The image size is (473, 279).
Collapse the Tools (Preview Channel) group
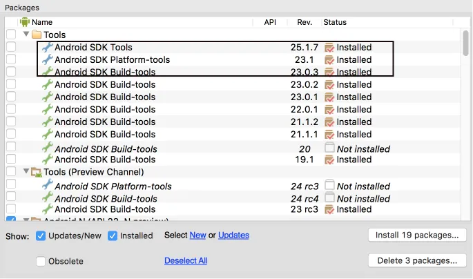27,172
